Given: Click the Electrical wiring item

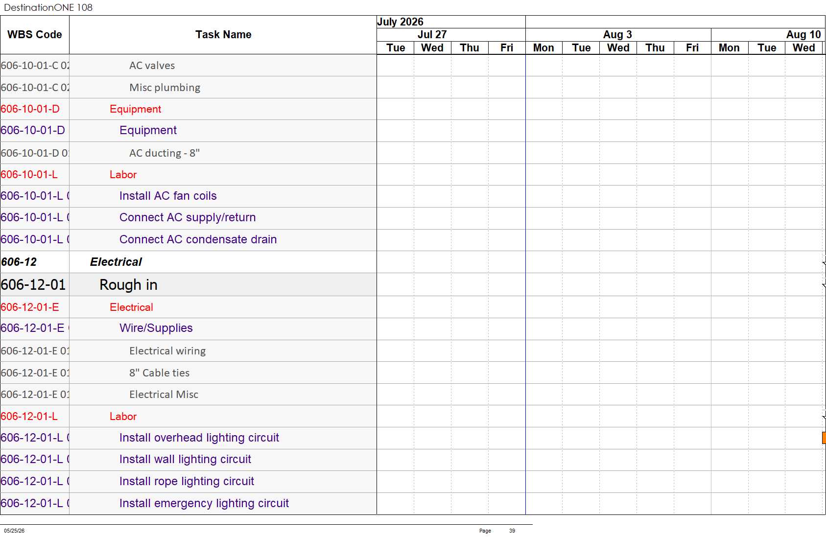Looking at the screenshot, I should pyautogui.click(x=167, y=351).
